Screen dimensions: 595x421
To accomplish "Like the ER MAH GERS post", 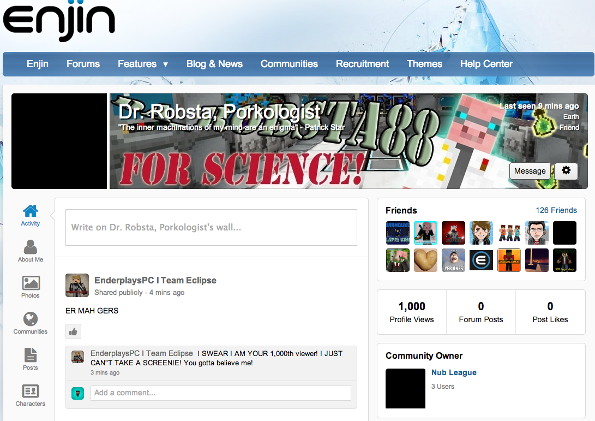I will coord(73,331).
